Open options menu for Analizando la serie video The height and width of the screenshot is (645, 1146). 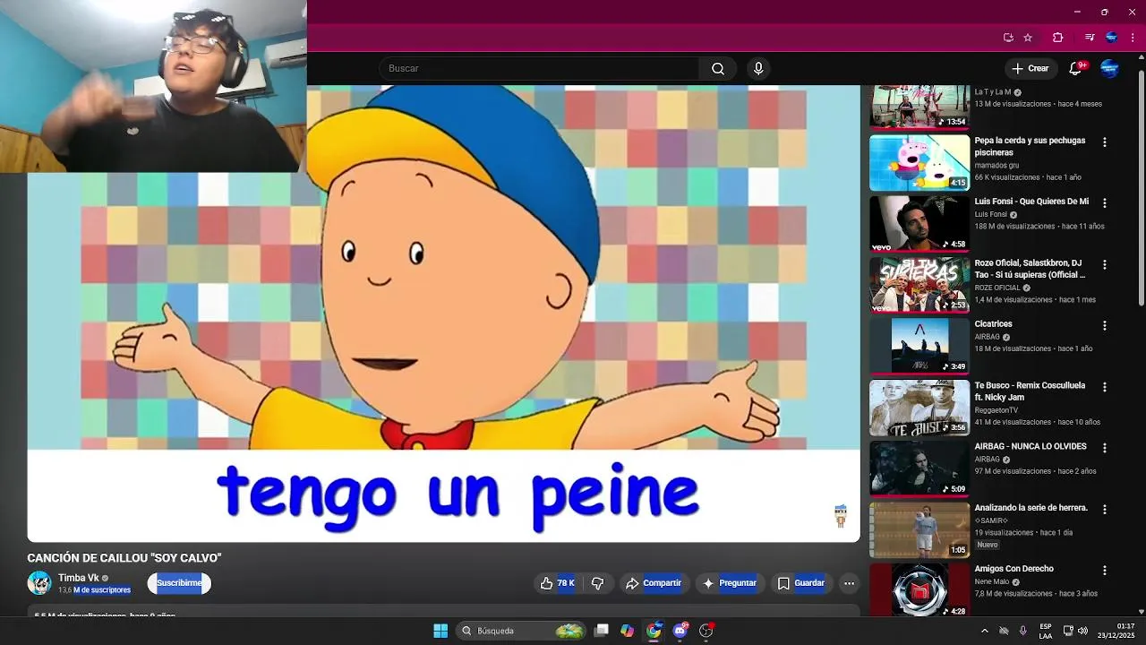pos(1105,509)
